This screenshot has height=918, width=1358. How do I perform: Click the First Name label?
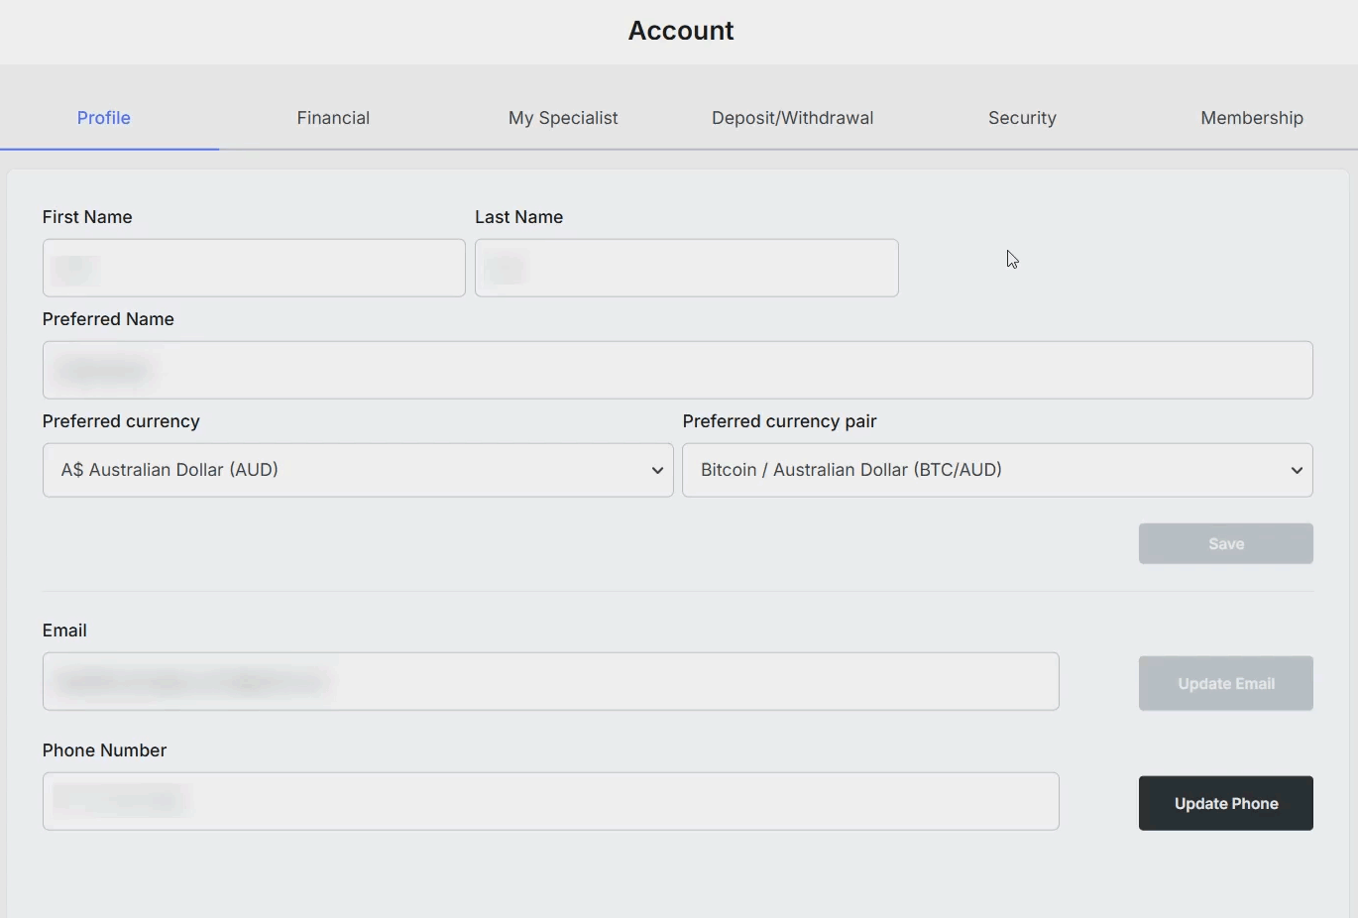[87, 217]
